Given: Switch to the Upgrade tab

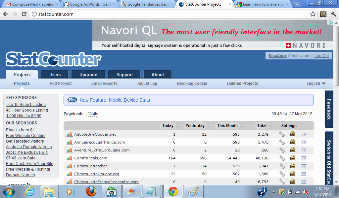Looking at the screenshot, I should point(88,75).
